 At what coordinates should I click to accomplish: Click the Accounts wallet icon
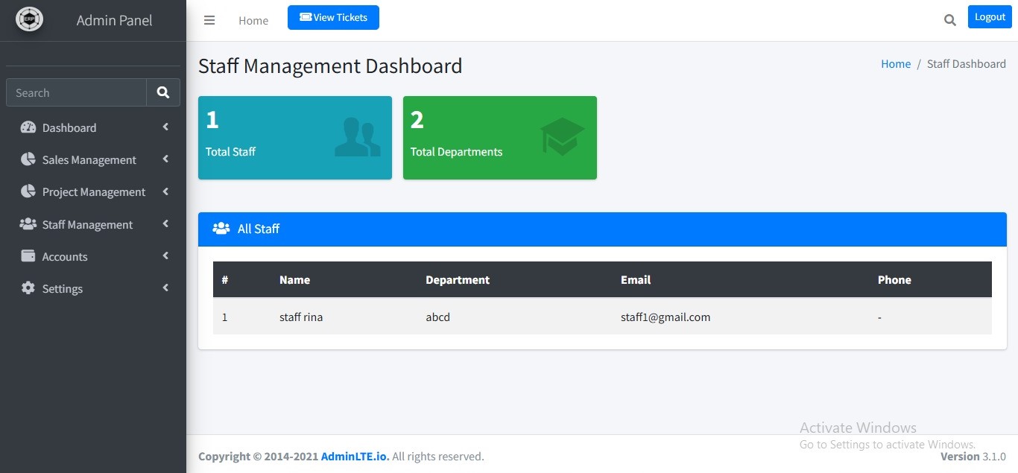click(x=28, y=256)
